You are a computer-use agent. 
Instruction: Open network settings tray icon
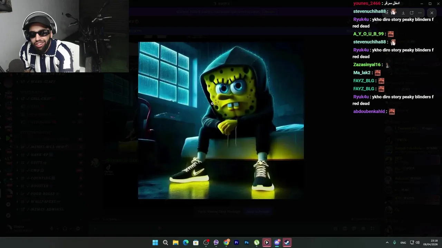(412, 242)
